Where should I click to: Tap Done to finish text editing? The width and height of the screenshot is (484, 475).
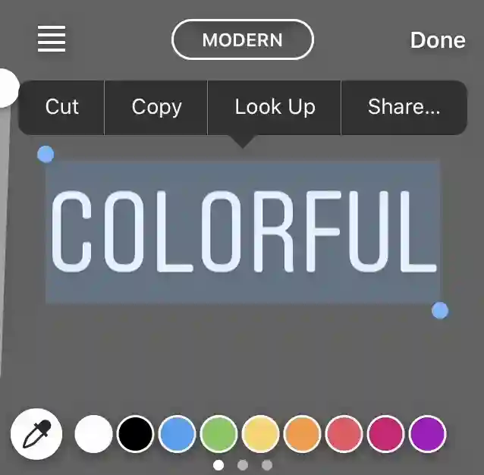click(438, 40)
